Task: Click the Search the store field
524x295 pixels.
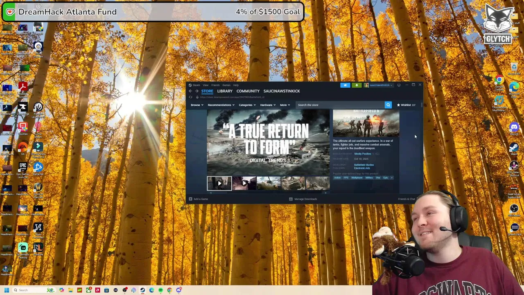Action: click(x=340, y=105)
